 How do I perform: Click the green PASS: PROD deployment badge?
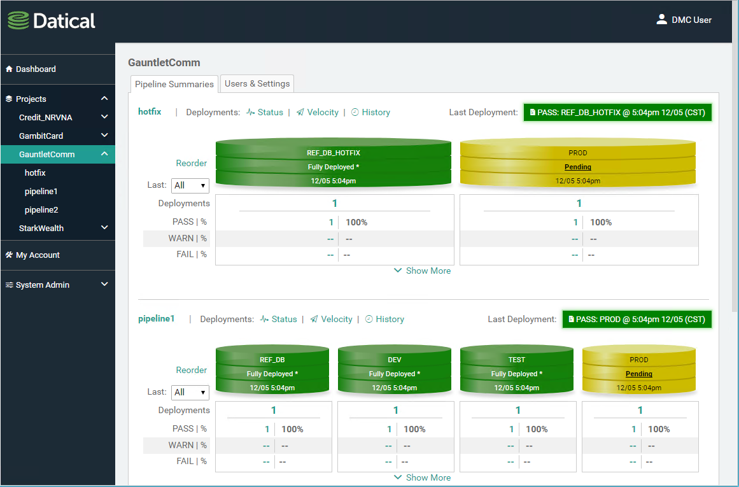point(637,320)
